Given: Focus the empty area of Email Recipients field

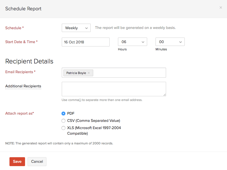Looking at the screenshot, I should coord(129,73).
